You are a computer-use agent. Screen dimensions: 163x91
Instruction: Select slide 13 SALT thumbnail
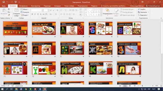[x=72, y=68]
